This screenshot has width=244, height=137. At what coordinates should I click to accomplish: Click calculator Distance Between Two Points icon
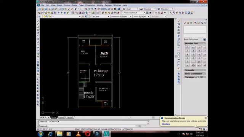[x=198, y=23]
